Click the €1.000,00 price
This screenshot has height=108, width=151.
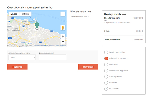pos(138,18)
